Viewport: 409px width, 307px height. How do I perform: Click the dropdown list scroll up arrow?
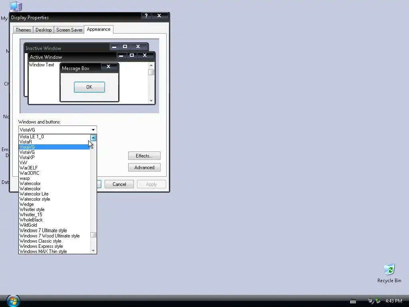[93, 138]
